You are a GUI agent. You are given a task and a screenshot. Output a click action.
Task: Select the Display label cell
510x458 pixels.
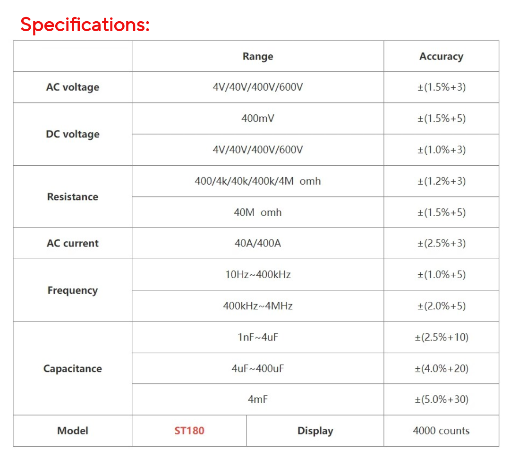tap(315, 431)
